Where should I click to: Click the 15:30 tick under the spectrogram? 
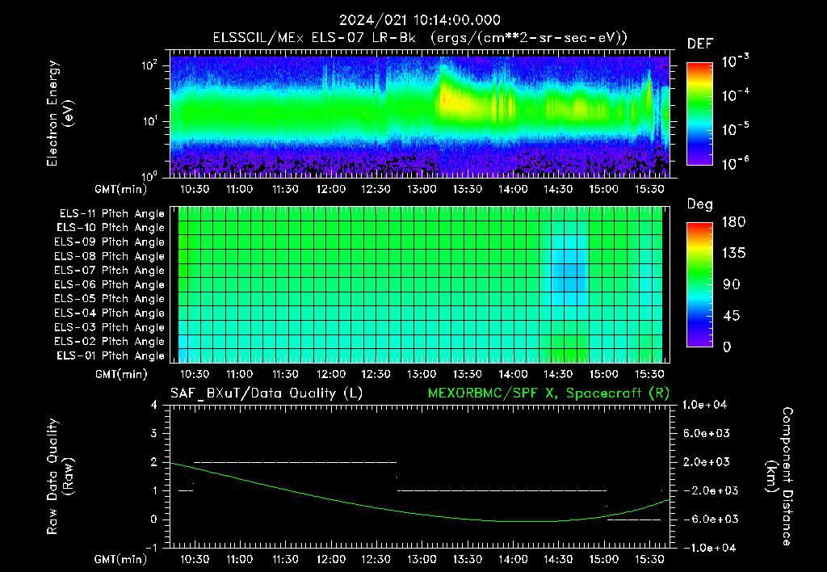pyautogui.click(x=649, y=189)
